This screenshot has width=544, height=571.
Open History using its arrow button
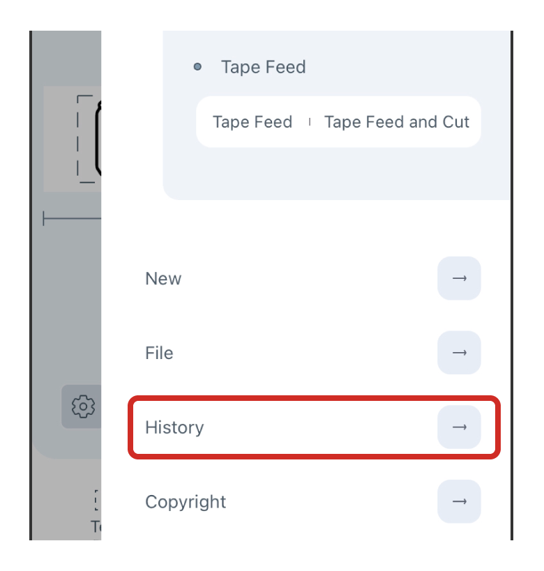click(x=459, y=427)
